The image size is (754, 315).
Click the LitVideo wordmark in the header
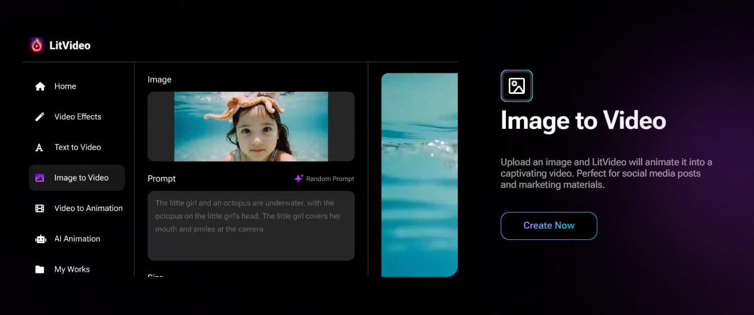pyautogui.click(x=71, y=45)
